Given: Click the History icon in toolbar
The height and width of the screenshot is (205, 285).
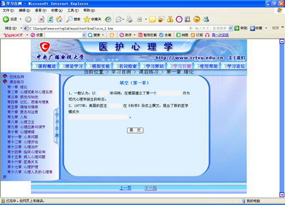Looking at the screenshot, I should pyautogui.click(x=108, y=19).
